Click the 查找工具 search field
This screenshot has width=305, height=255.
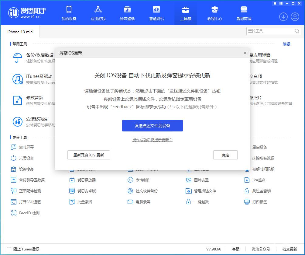coord(270,31)
